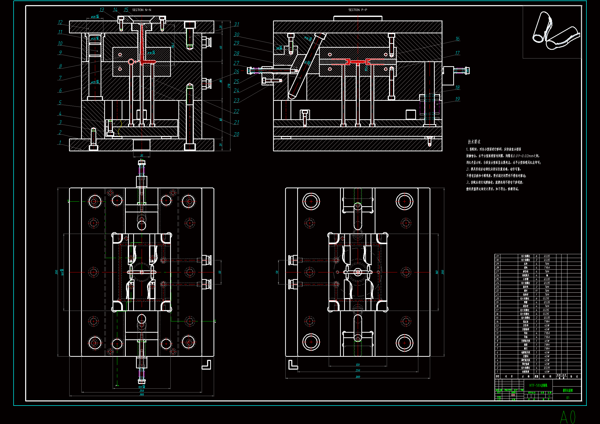The width and height of the screenshot is (600, 424).
Task: Select drawing number 01 in title block
Action: click(568, 398)
